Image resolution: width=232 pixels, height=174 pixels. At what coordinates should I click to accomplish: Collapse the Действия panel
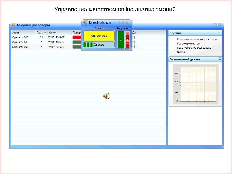[220, 33]
